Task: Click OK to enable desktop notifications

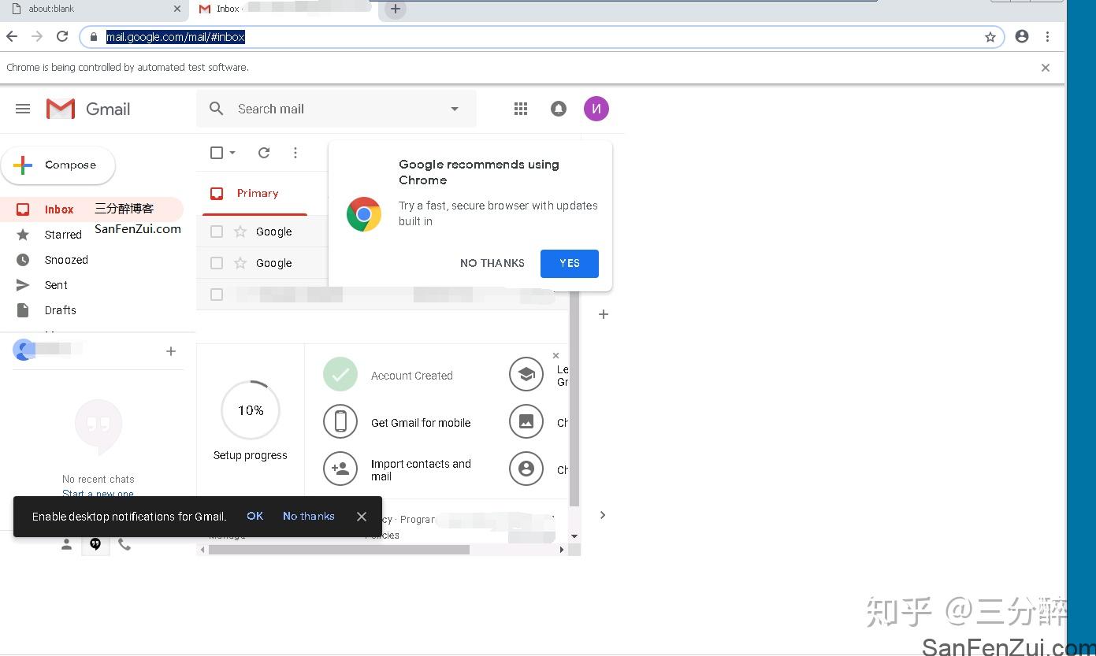Action: pos(254,517)
